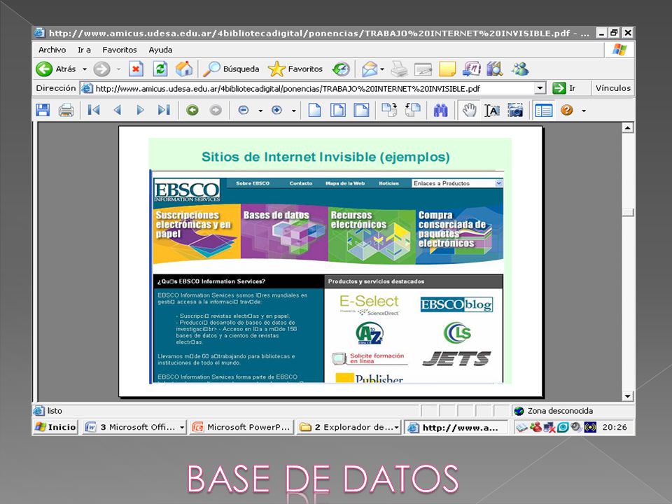This screenshot has width=672, height=504.
Task: Go to next PDF page
Action: pos(140,110)
